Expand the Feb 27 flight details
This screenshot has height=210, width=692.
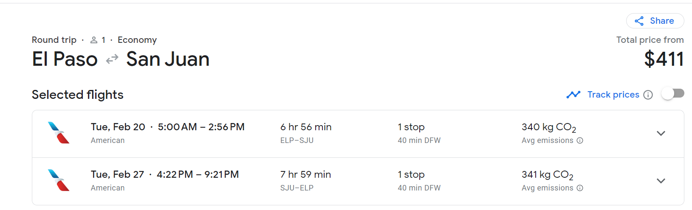coord(661,181)
